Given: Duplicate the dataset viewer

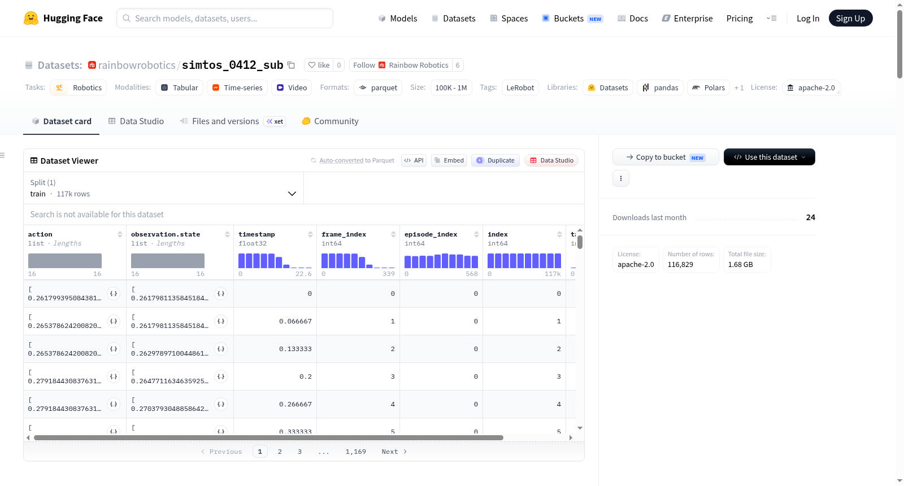Looking at the screenshot, I should (496, 160).
